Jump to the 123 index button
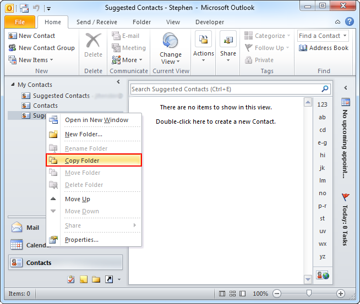This screenshot has width=360, height=304. pos(322,104)
